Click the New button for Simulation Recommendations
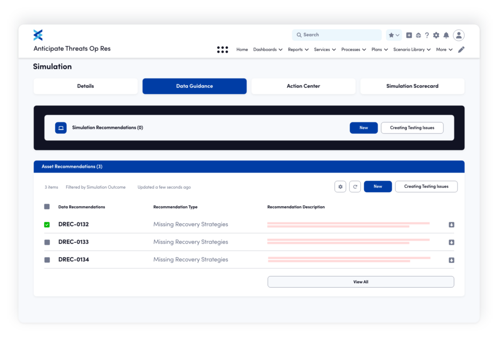This screenshot has width=500, height=338. click(x=363, y=127)
